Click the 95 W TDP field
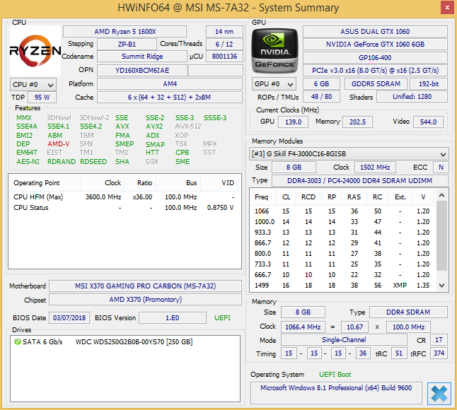Image resolution: width=457 pixels, height=410 pixels. 42,98
